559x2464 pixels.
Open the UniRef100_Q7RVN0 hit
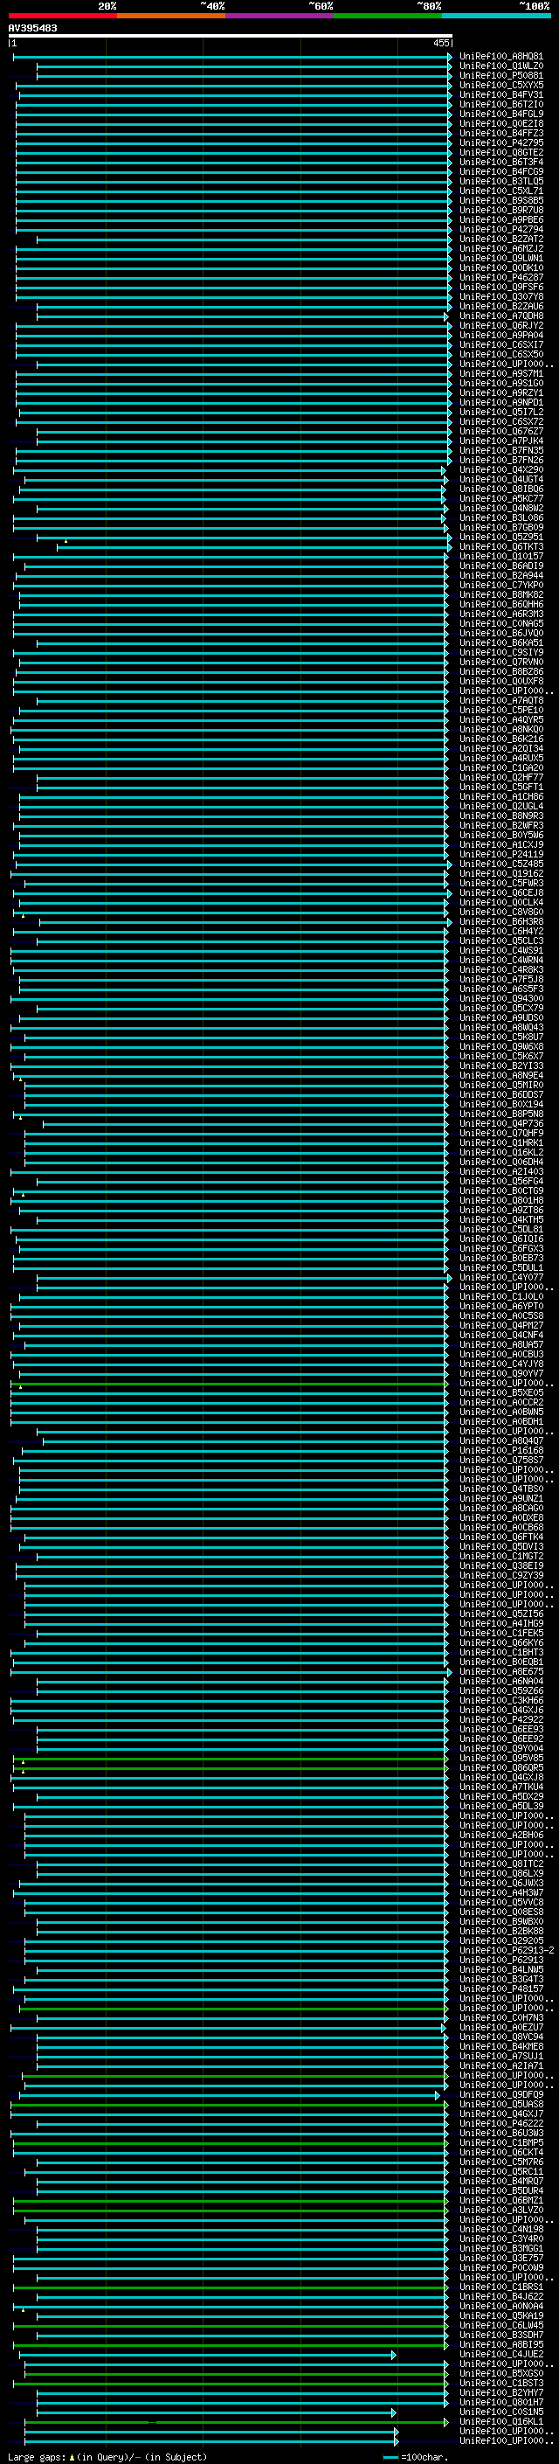[501, 662]
